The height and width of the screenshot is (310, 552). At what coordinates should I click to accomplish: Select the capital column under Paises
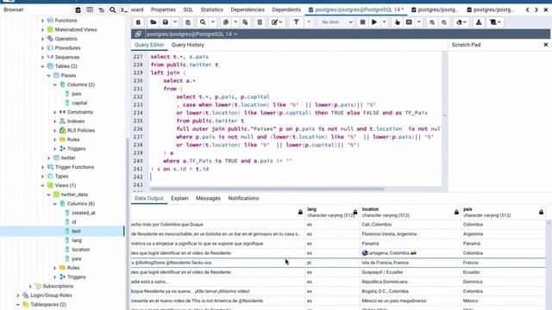tap(79, 102)
